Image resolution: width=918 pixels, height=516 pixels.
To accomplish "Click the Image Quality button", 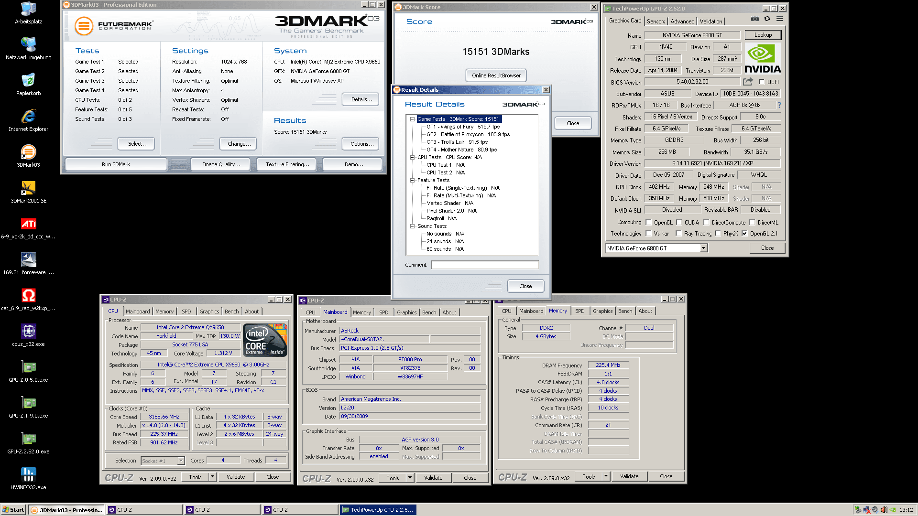I will coord(221,164).
